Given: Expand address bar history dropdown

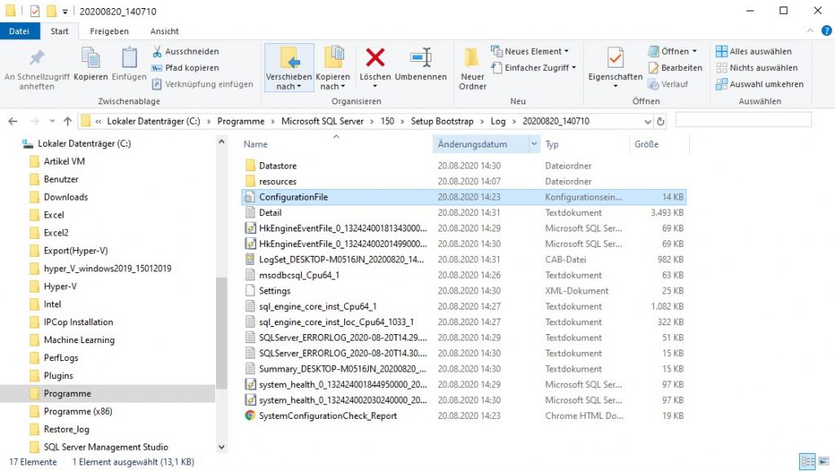Looking at the screenshot, I should [x=647, y=121].
